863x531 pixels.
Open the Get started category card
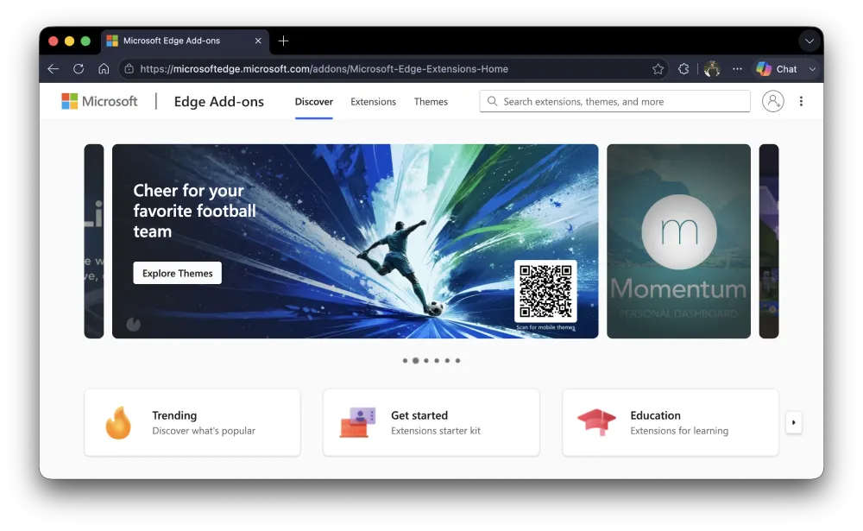pos(431,422)
